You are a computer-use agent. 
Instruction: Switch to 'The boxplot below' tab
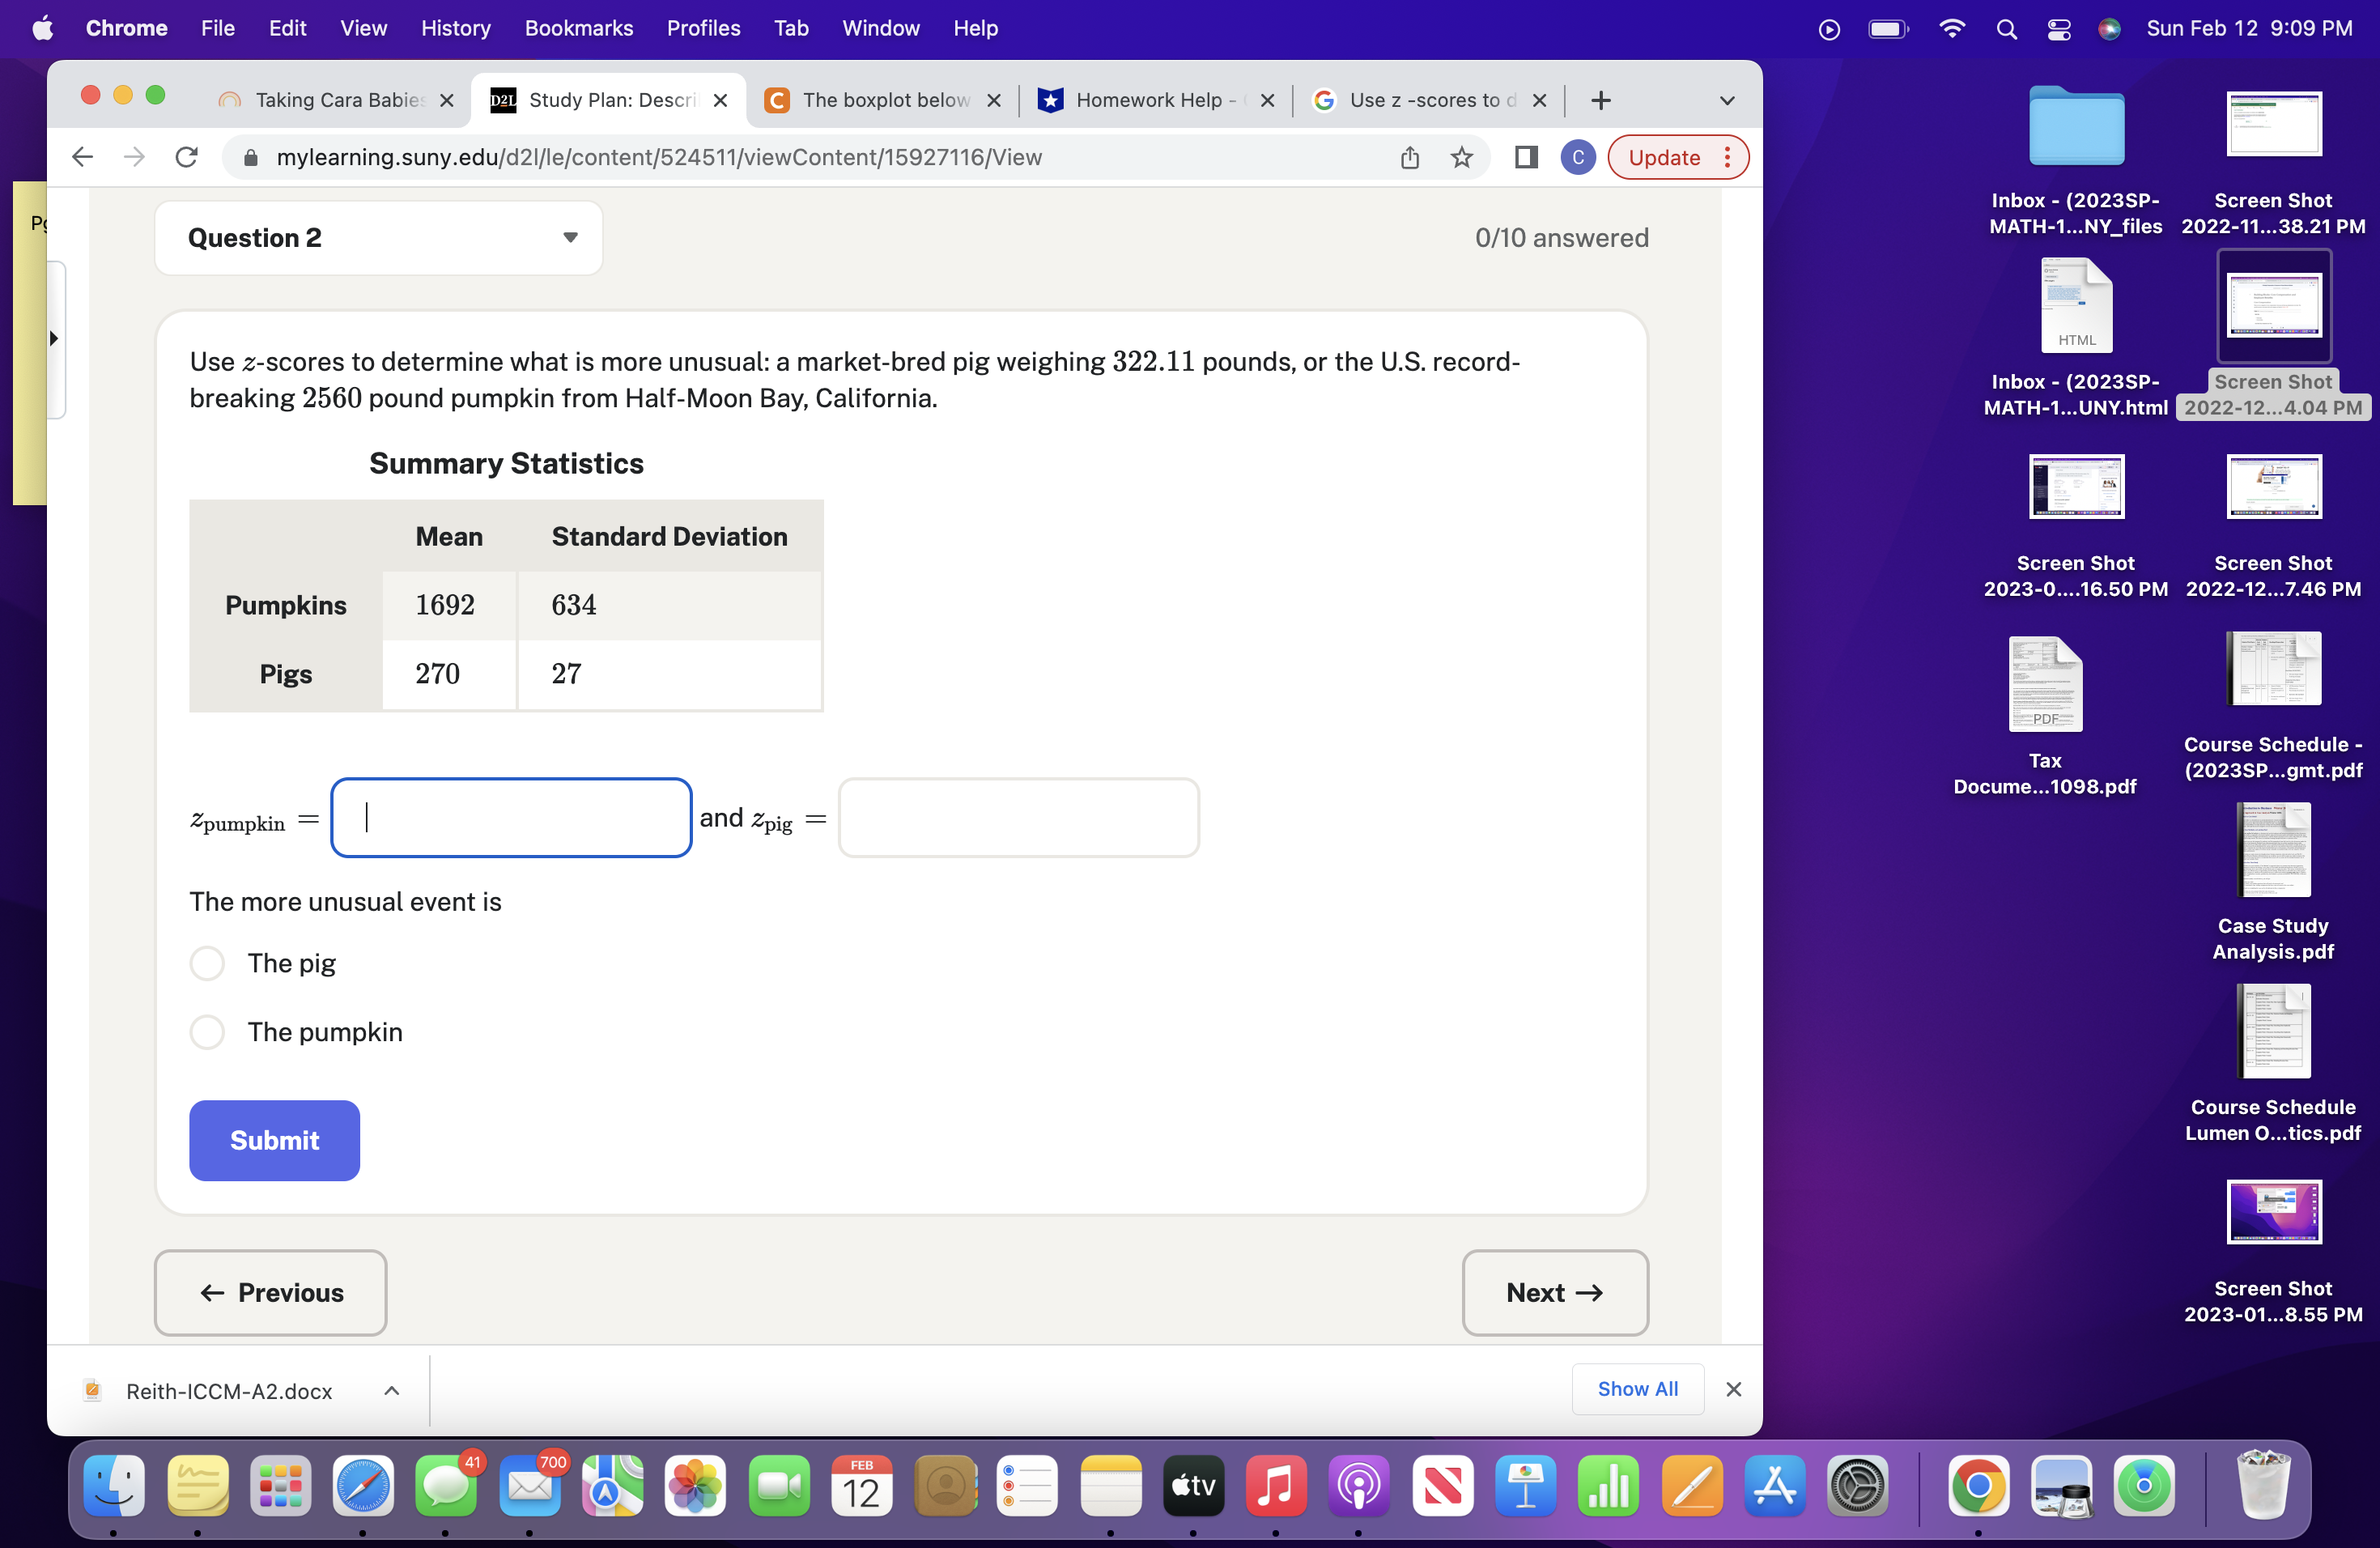pos(883,100)
